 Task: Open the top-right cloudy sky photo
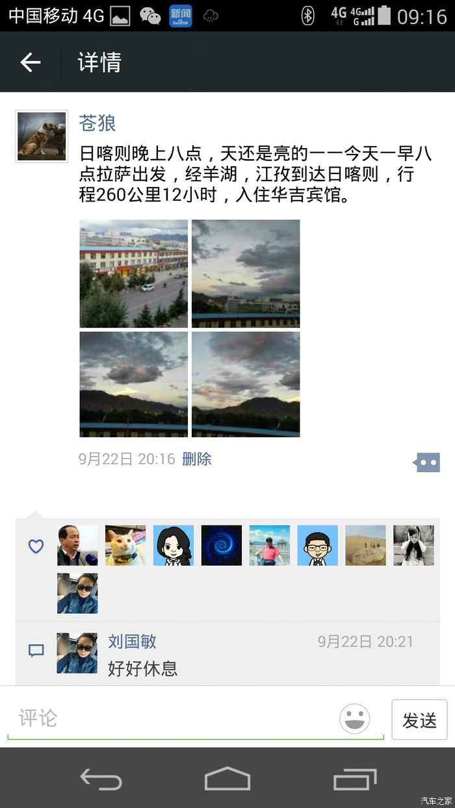click(246, 273)
